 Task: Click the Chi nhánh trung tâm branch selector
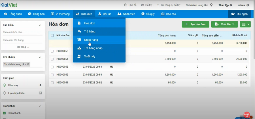point(199,5)
